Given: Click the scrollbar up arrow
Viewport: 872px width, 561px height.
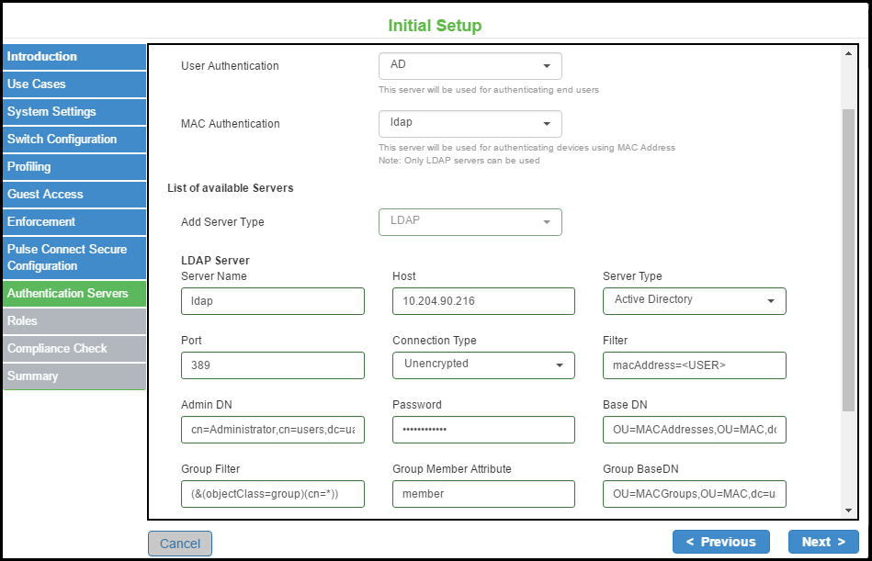Looking at the screenshot, I should click(x=847, y=54).
